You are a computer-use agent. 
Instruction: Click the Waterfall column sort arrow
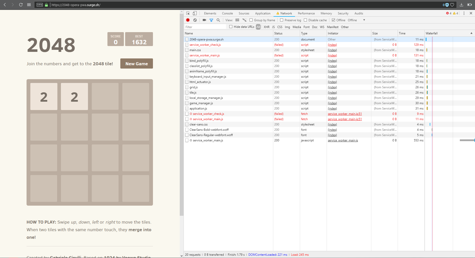(471, 33)
